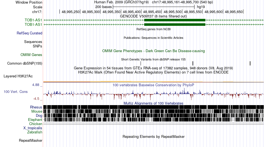Click the GENCODE V50lift37 track title
Viewport: 264px width, 147px height.
click(153, 16)
